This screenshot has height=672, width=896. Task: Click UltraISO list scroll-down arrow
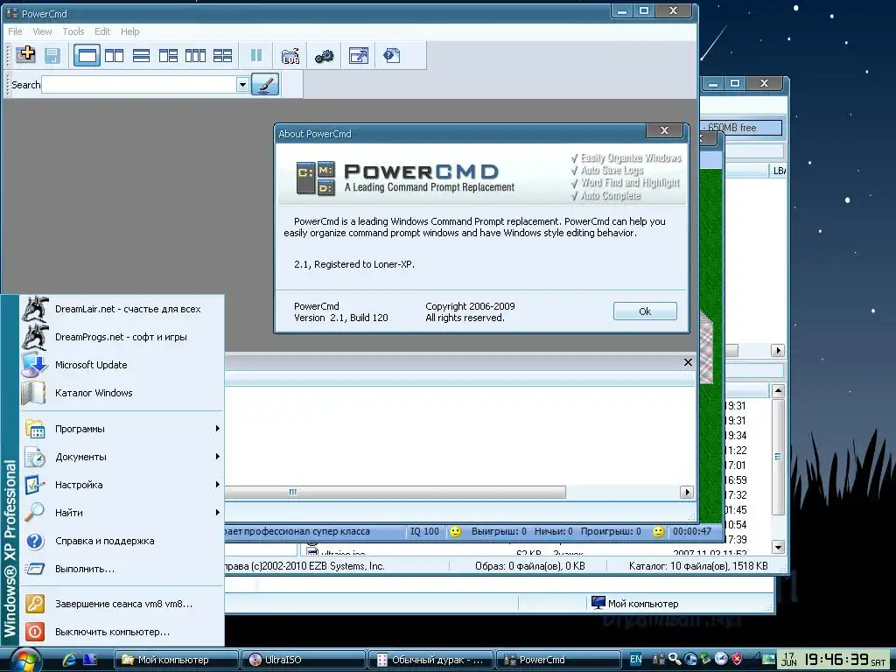coord(778,547)
